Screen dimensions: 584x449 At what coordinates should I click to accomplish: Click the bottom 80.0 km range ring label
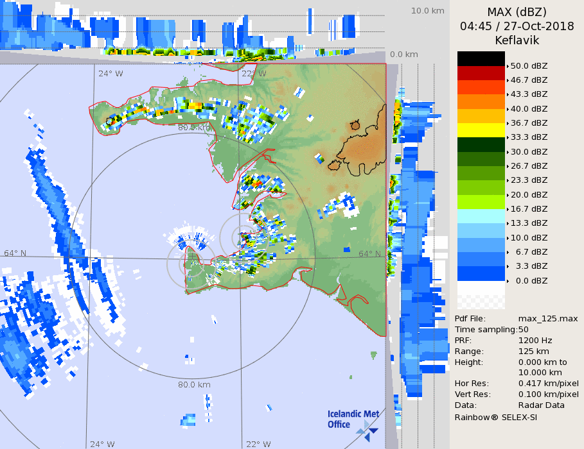point(194,385)
